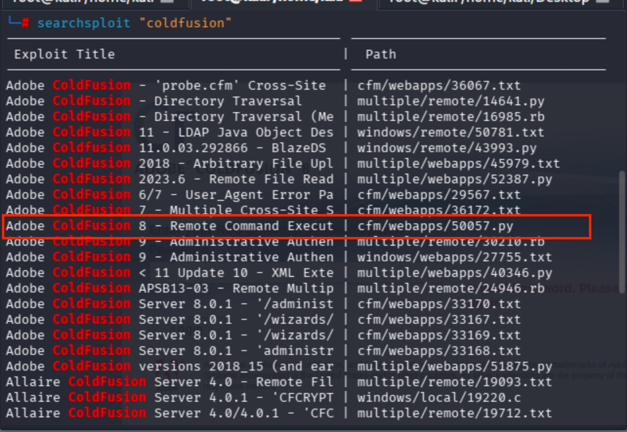Click path cfm/webapps/50057.py
The image size is (627, 432).
tap(435, 226)
